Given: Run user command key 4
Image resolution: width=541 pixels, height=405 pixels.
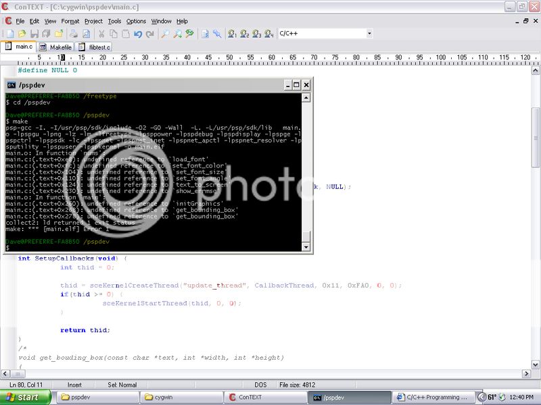Looking at the screenshot, I should 269,33.
